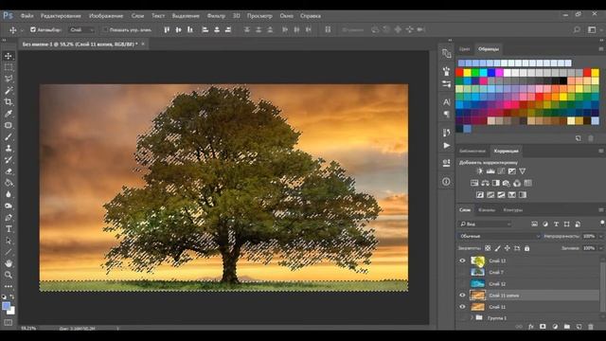Select the Eyedropper tool
The height and width of the screenshot is (341, 606).
[x=9, y=114]
